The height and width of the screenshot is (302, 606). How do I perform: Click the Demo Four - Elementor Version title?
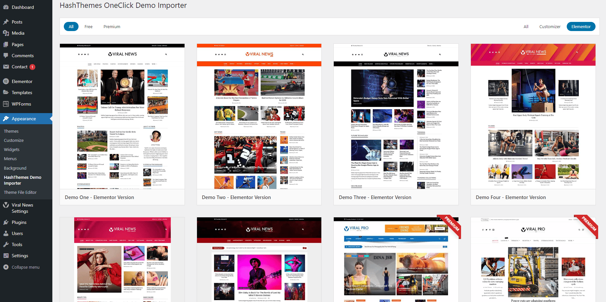pos(511,197)
